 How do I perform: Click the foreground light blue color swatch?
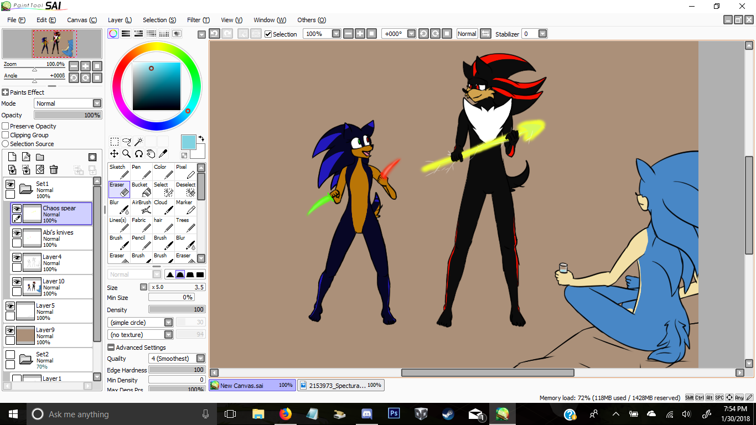point(188,142)
